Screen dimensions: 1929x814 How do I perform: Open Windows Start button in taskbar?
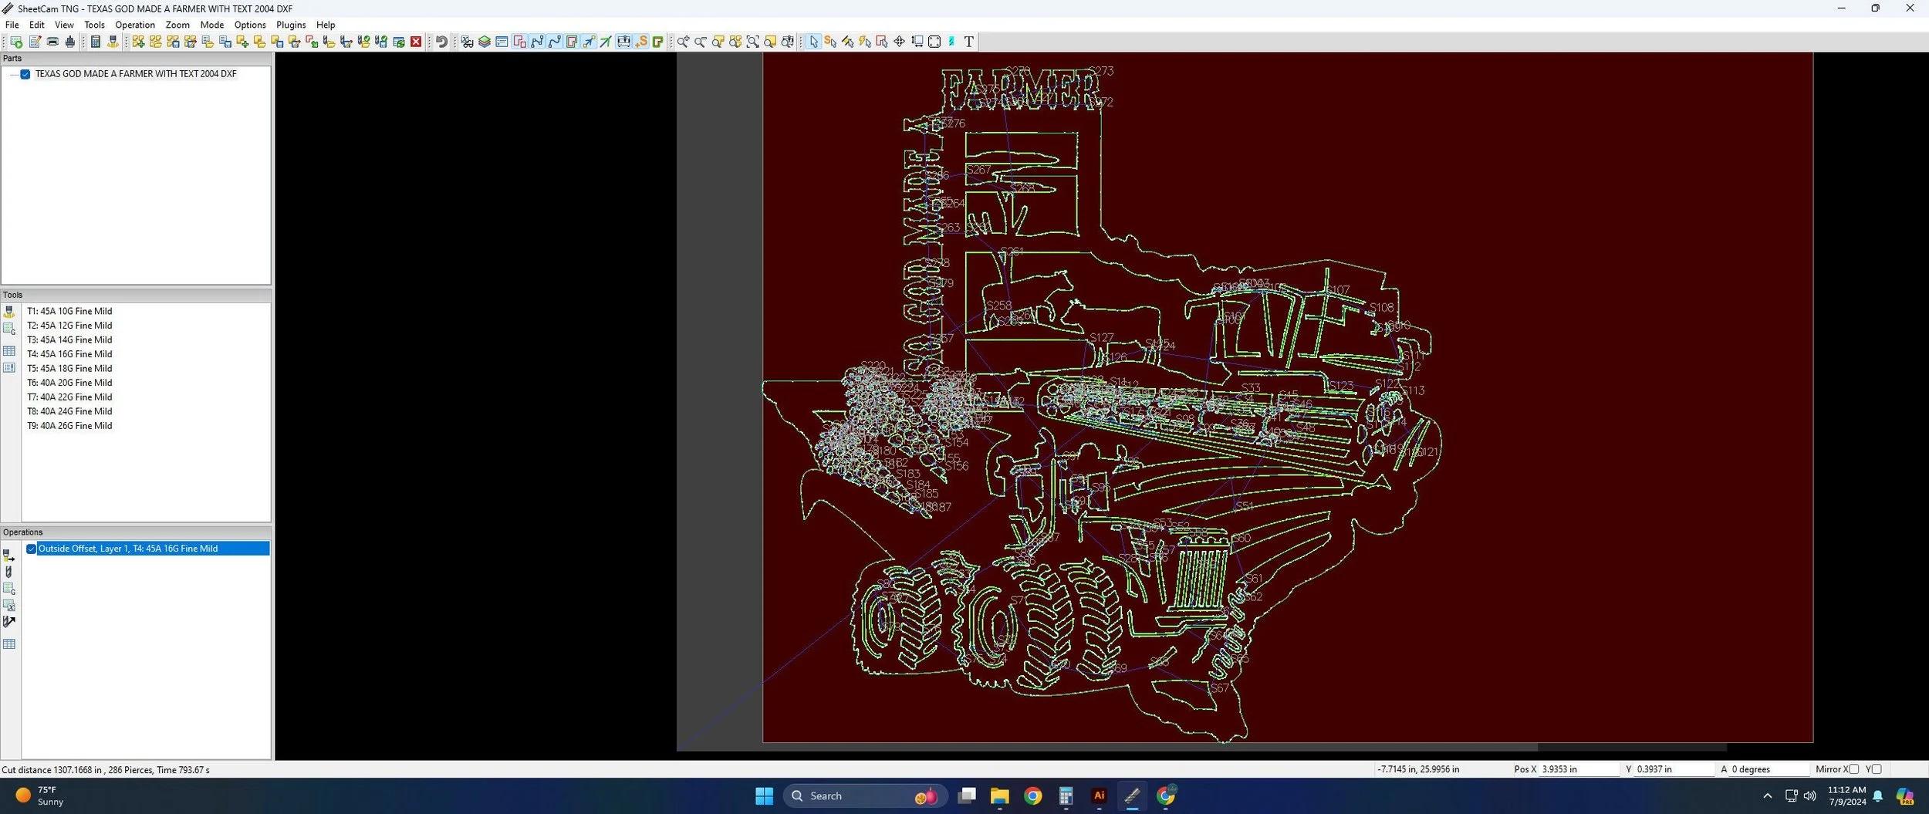click(x=764, y=795)
